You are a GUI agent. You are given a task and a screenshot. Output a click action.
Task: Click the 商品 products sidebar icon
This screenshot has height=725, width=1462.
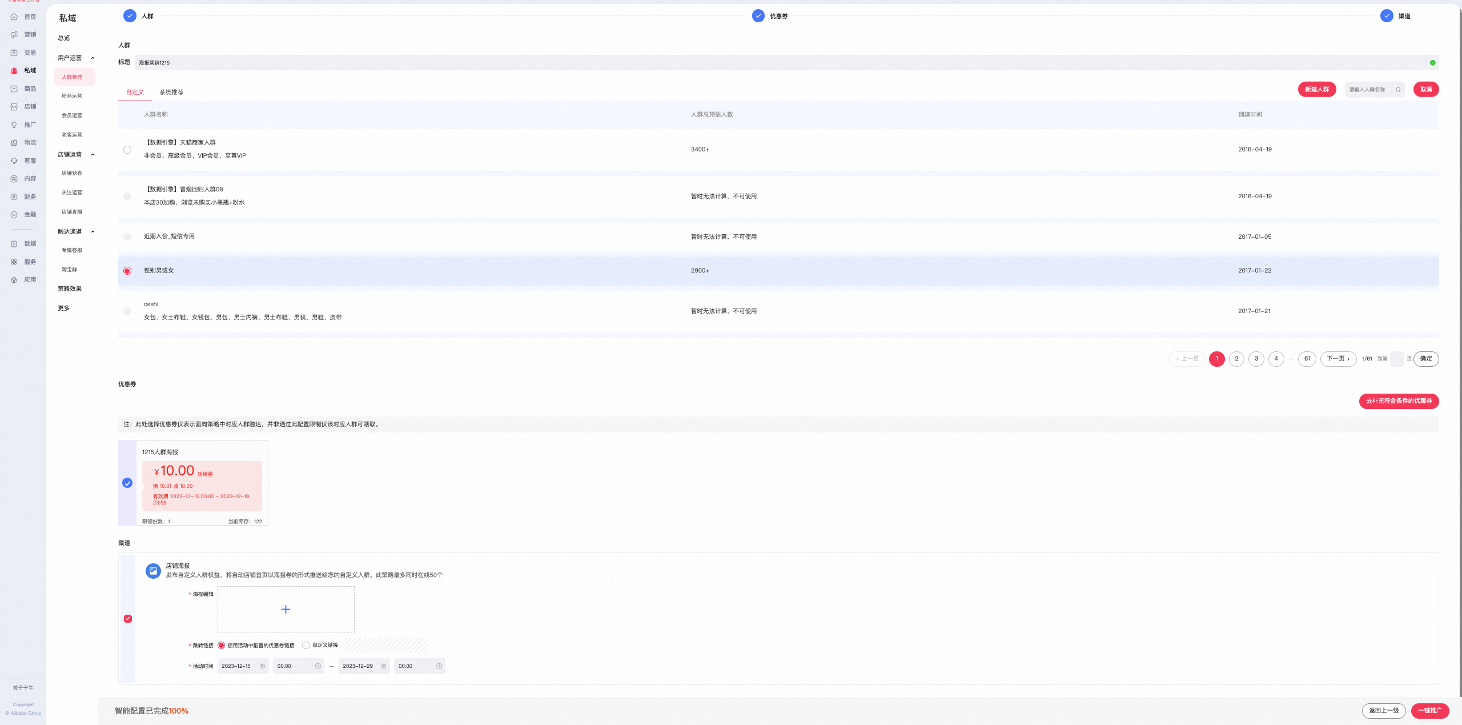click(14, 89)
